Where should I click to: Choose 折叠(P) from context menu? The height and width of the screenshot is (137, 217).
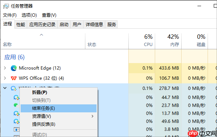pyautogui.click(x=39, y=92)
